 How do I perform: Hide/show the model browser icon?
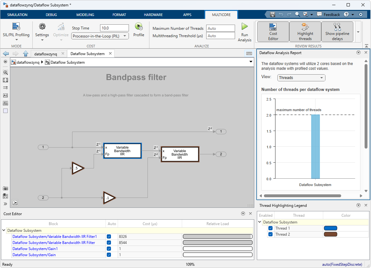point(5,62)
